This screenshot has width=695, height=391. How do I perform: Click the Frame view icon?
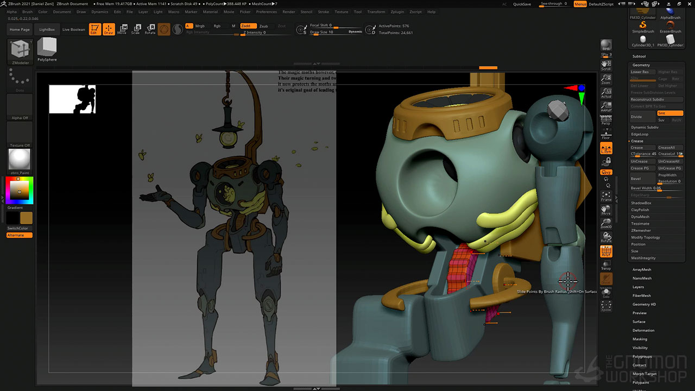(x=606, y=196)
